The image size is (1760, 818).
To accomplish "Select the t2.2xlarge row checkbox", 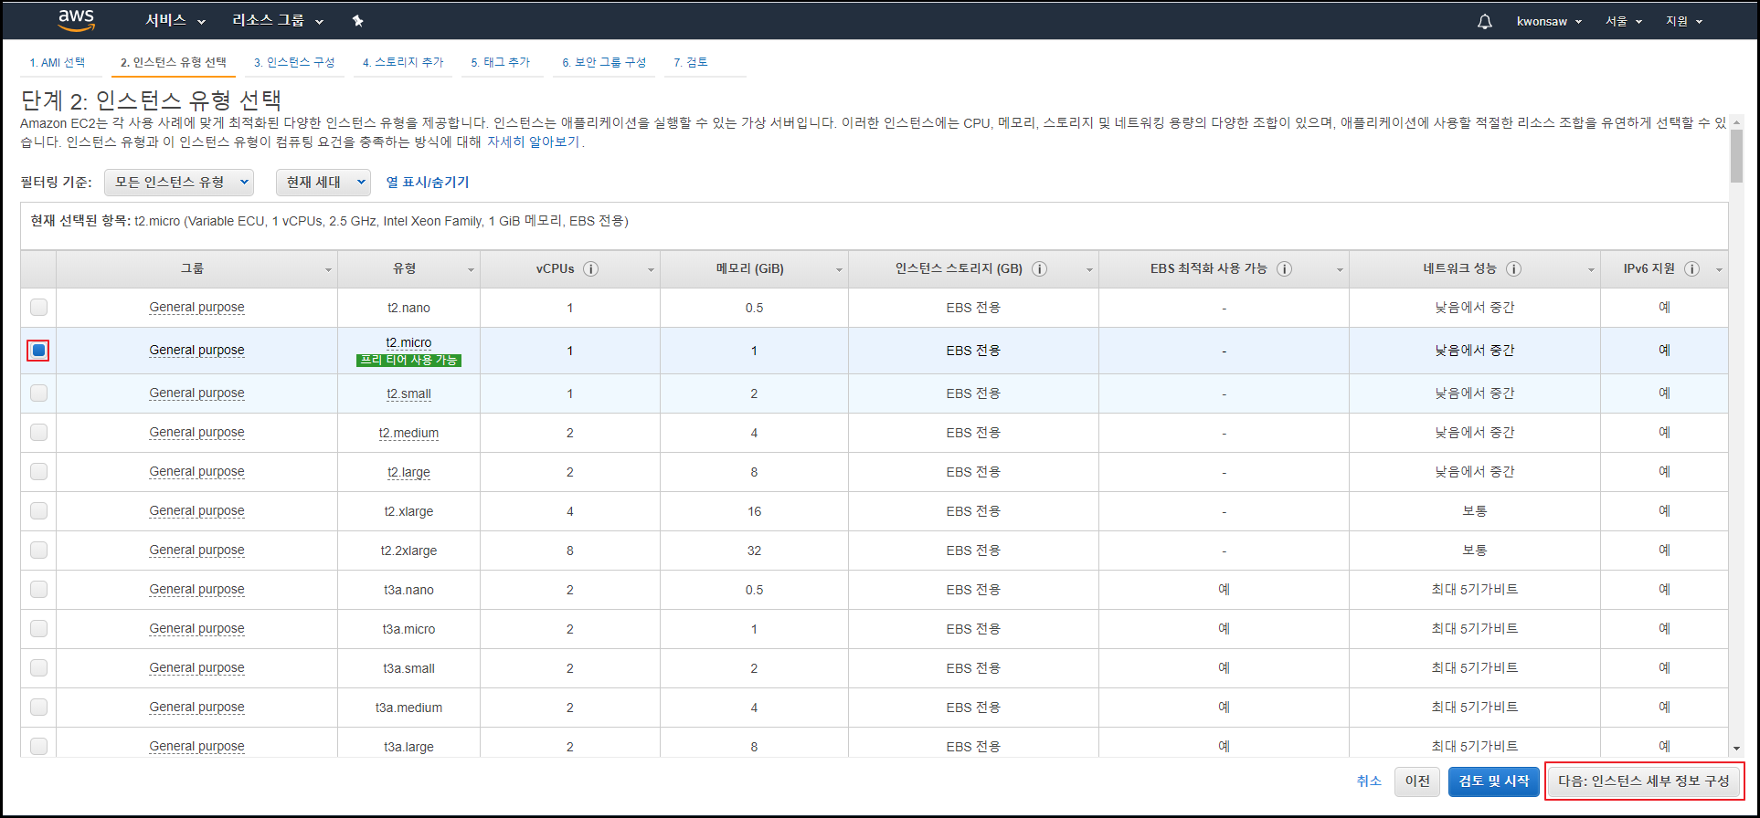I will tap(38, 550).
